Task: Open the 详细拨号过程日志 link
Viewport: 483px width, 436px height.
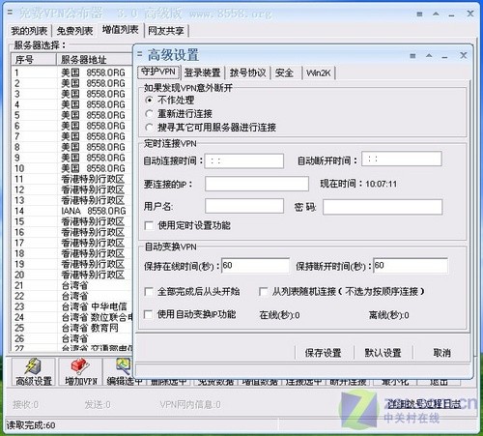Action: click(424, 404)
